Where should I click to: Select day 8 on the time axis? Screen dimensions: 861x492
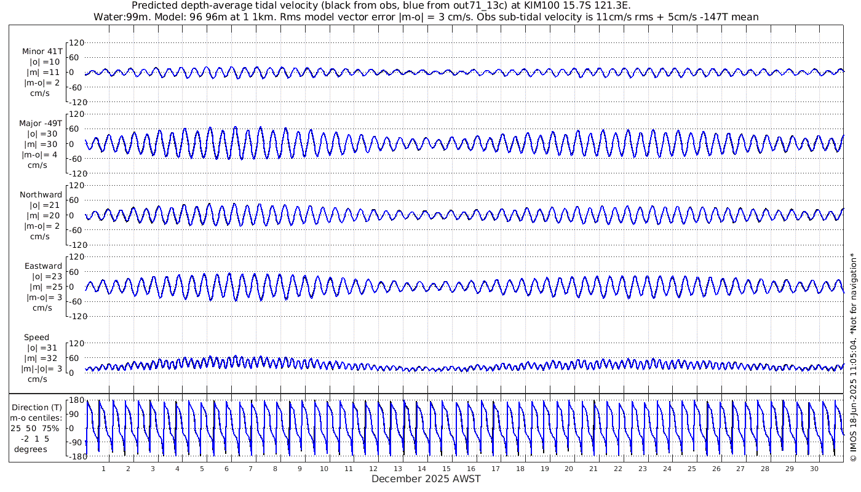(275, 469)
